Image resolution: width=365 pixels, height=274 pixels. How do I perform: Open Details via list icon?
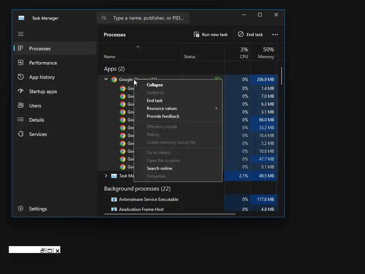[x=21, y=120]
